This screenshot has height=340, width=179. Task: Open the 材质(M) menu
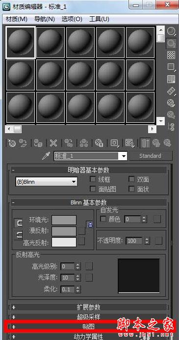pos(17,19)
